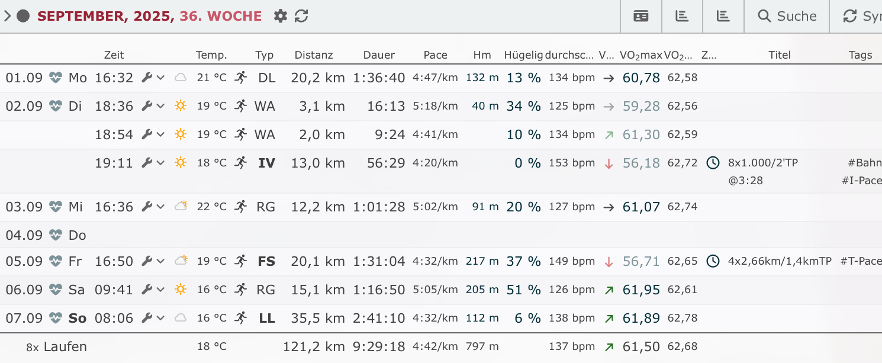Image resolution: width=882 pixels, height=363 pixels.
Task: Open the wrench dropdown for the 19:11 IV run
Action: point(153,163)
